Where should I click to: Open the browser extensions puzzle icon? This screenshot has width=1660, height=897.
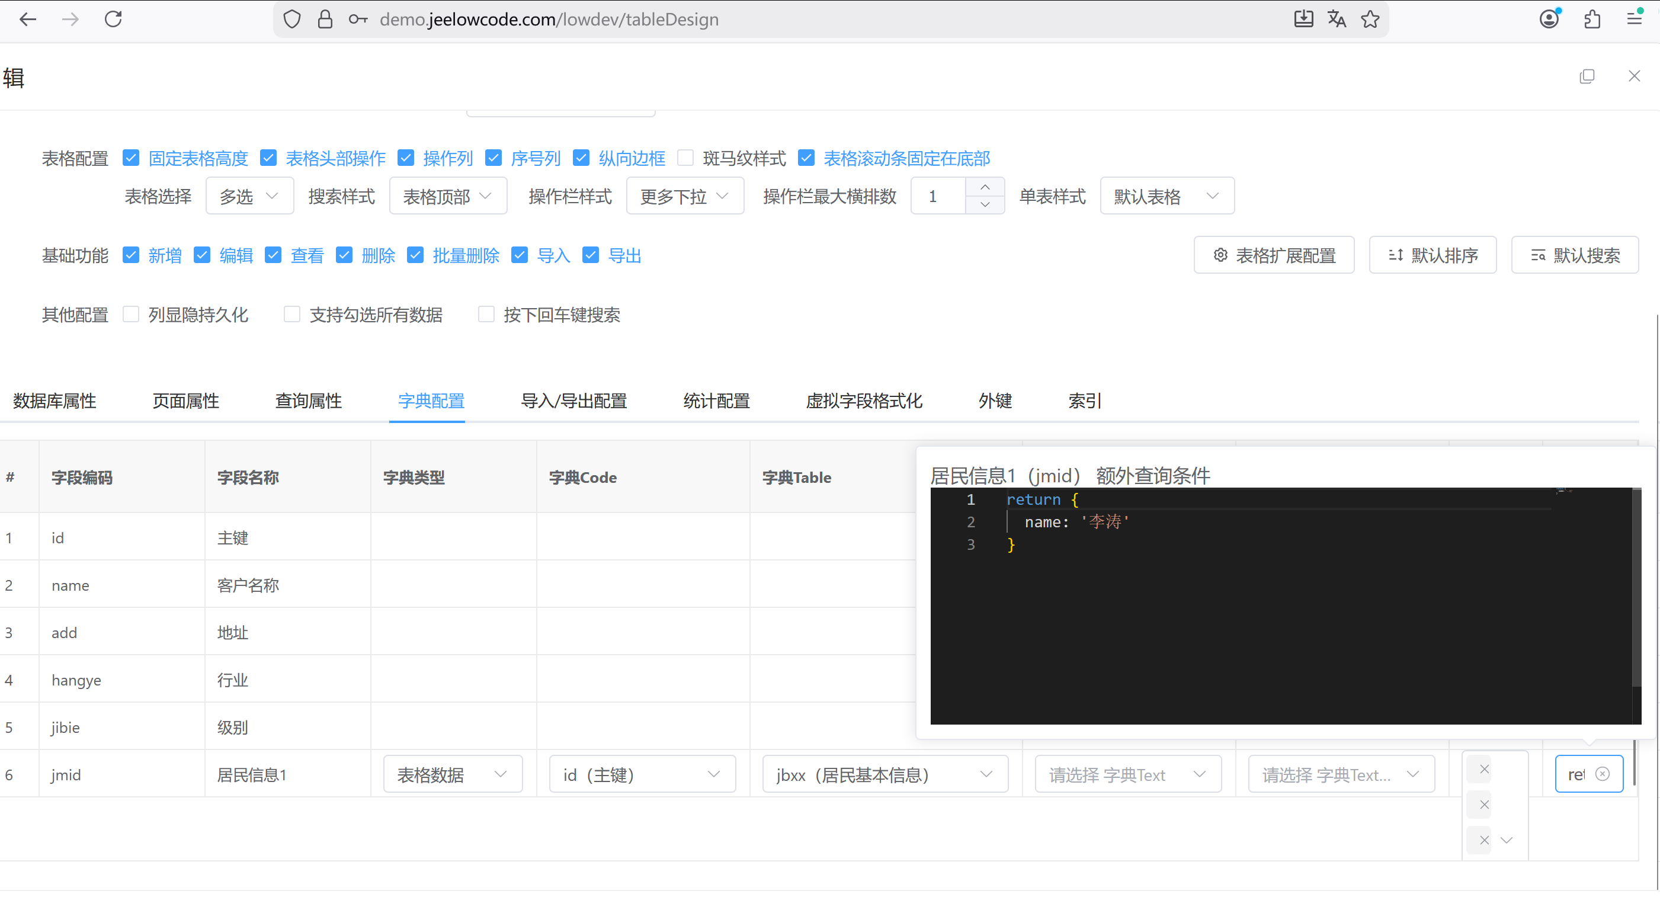click(1592, 19)
